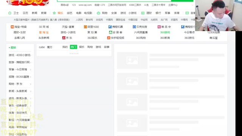Image resolution: width=242 pixels, height=136 pixels.
Task: Click the 4399三国杀 search suggestion
Action: click(x=135, y=5)
